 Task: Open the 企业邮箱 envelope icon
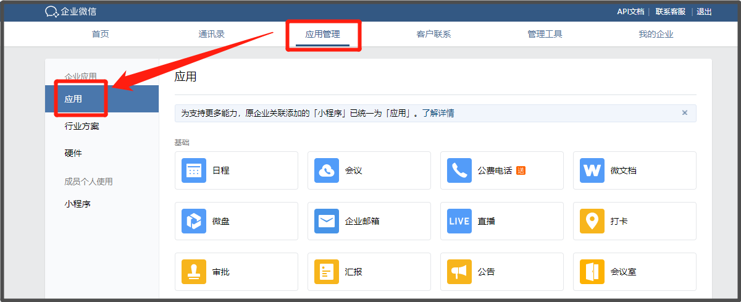(x=327, y=221)
